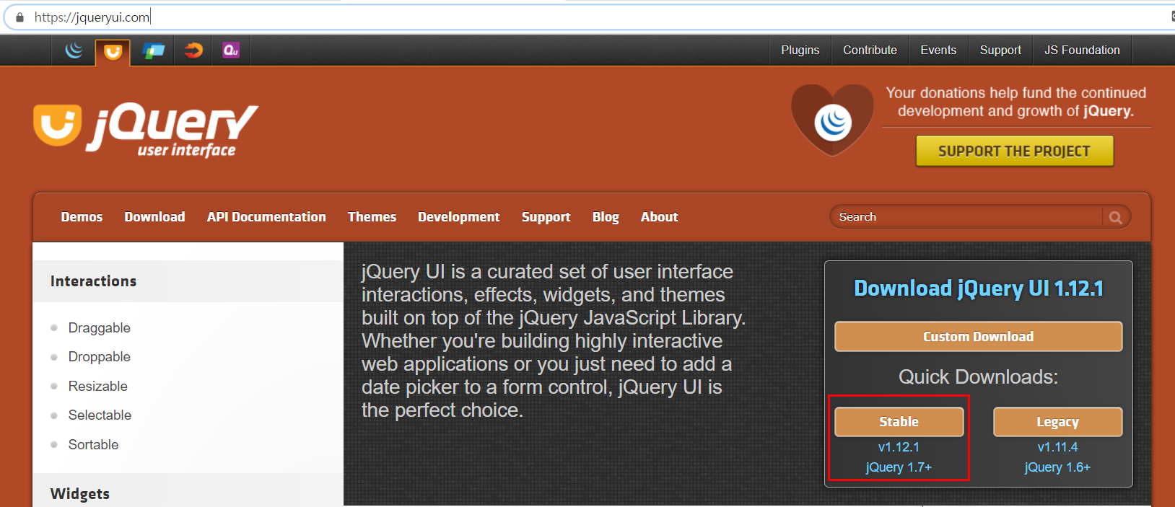Open the Selectable interaction link
This screenshot has height=507, width=1175.
click(100, 415)
